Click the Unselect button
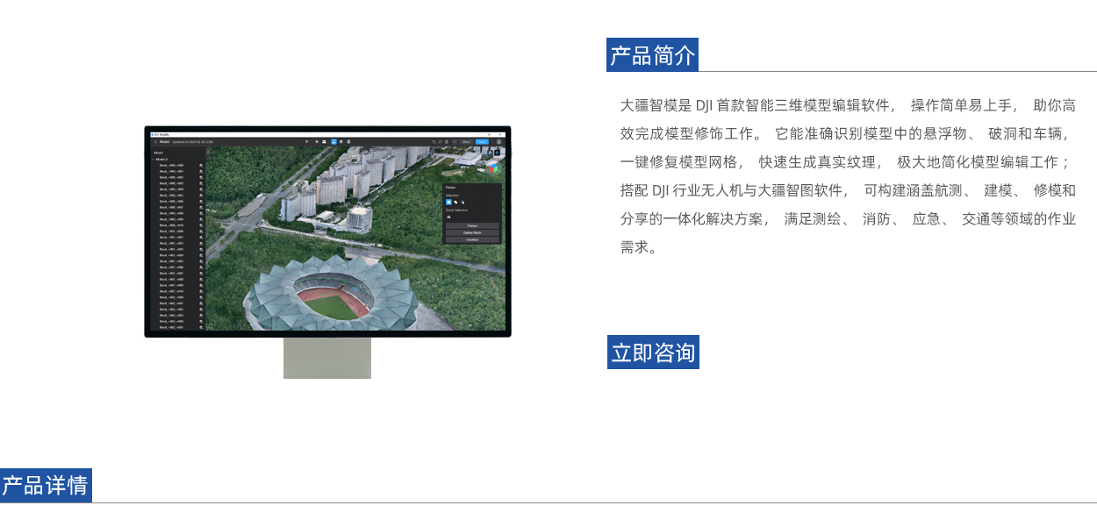This screenshot has height=520, width=1097. coord(472,239)
